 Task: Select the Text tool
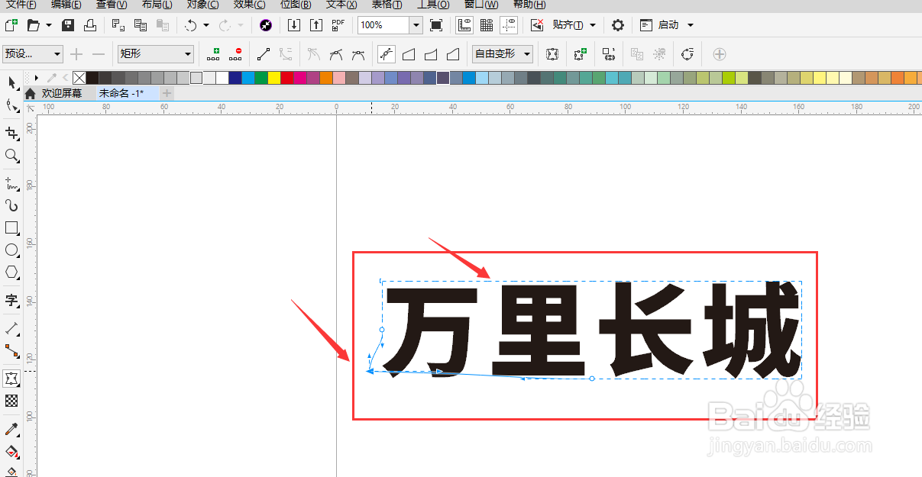click(11, 301)
